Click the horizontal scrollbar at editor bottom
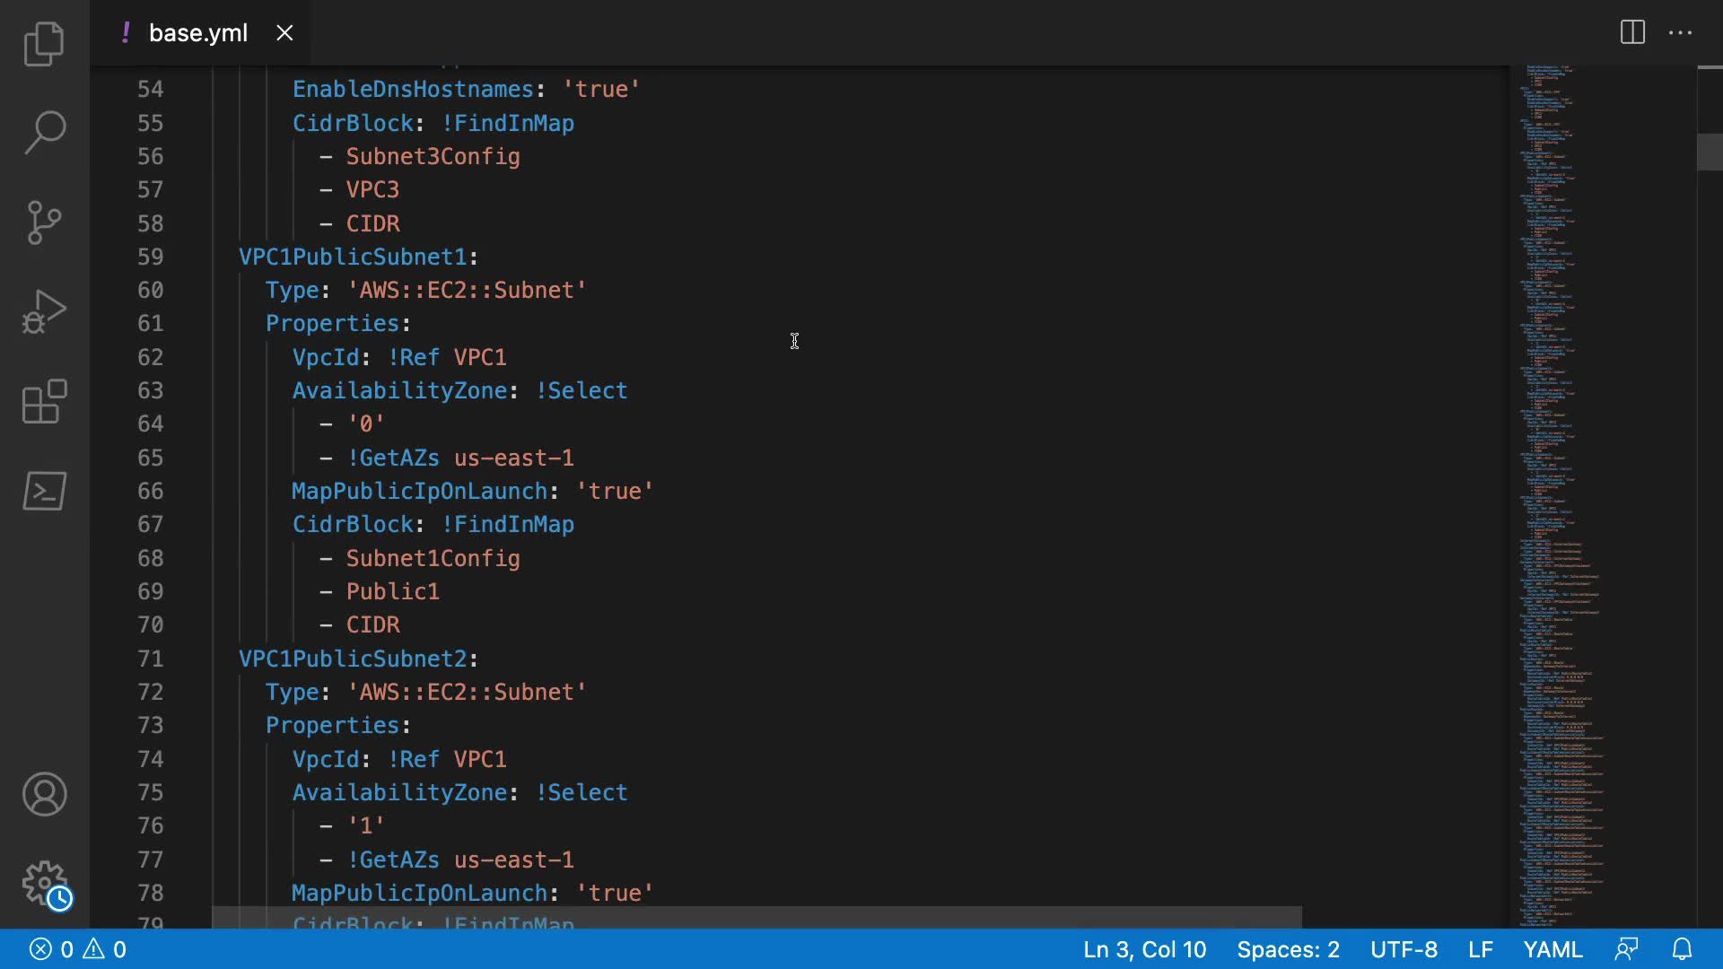Screen dimensions: 1723x969 [756, 917]
